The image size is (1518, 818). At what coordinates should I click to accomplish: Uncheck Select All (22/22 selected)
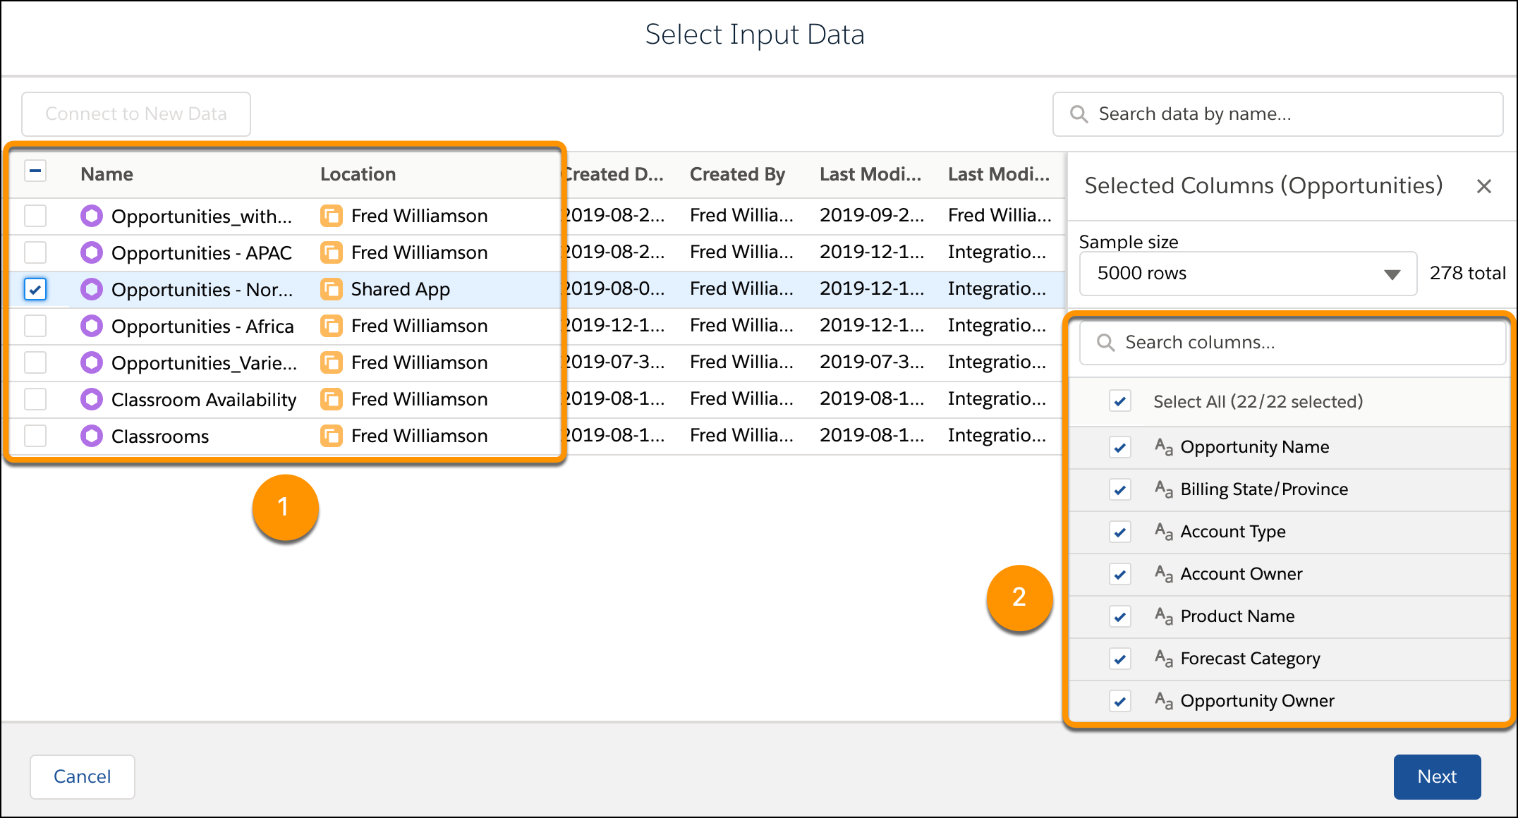[x=1120, y=401]
